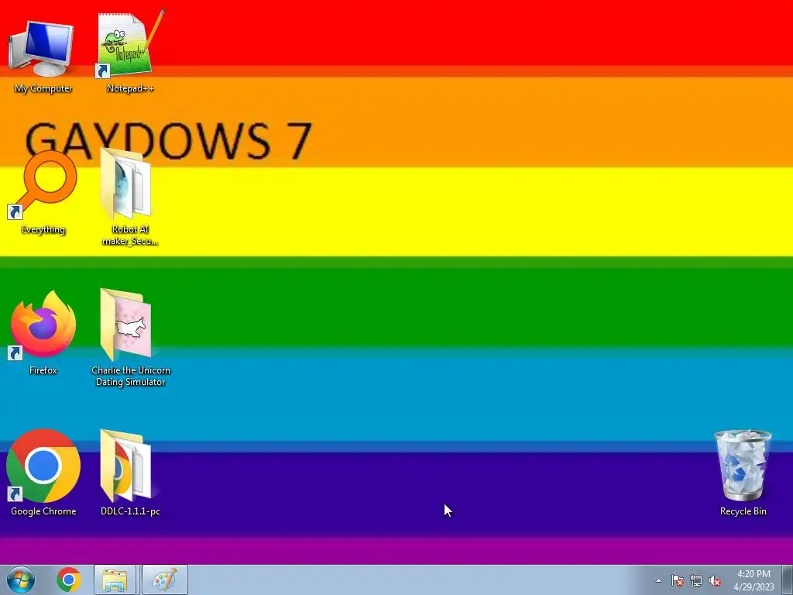The height and width of the screenshot is (595, 793).
Task: Click the "My Computer" label text
Action: tap(43, 88)
